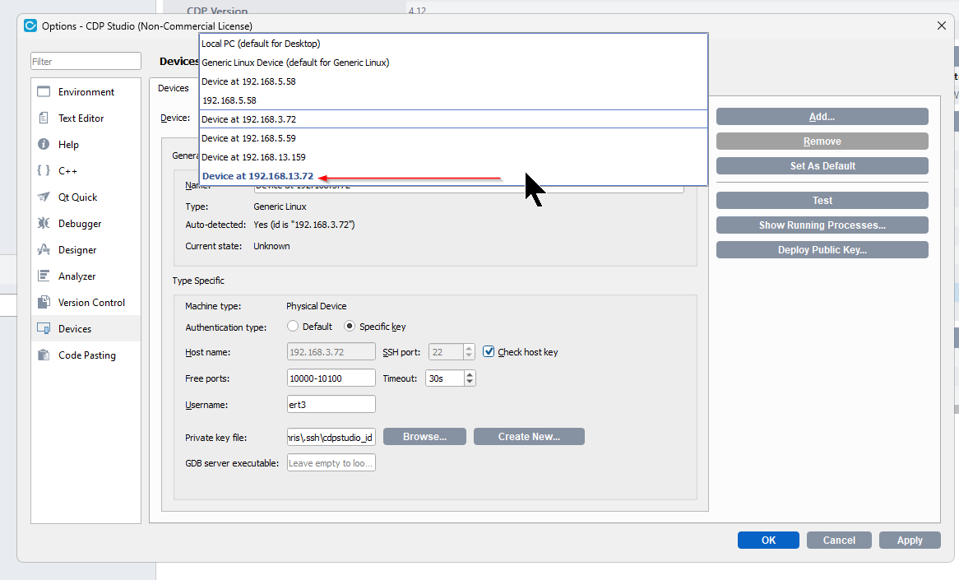Switch to the Devices tab
The height and width of the screenshot is (580, 959).
(173, 88)
